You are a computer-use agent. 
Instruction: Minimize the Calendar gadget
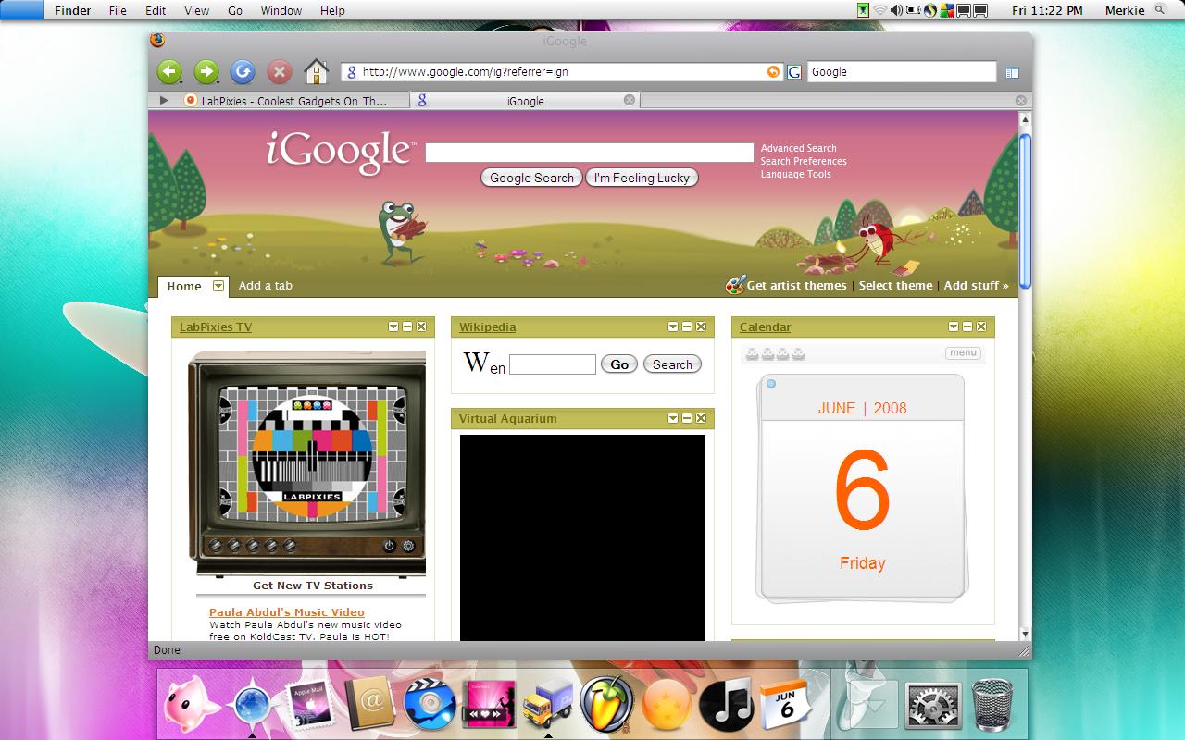point(967,327)
